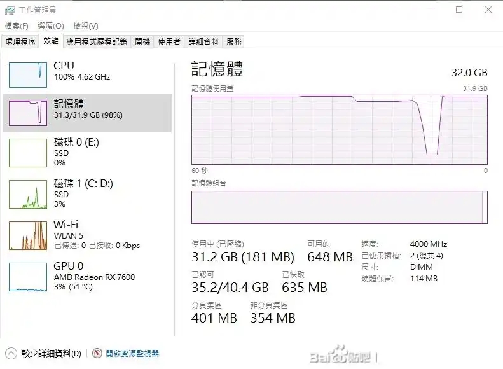Open the 檢視(V) menu

[86, 25]
